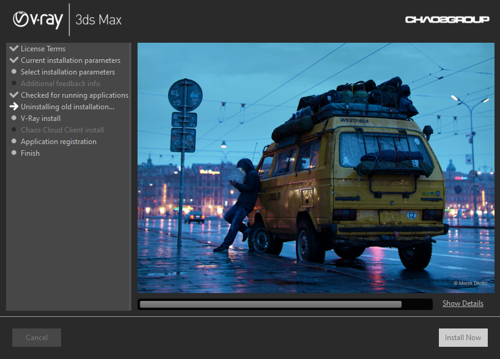Screen dimensions: 500x359
Task: Click the bullet icon beside Finish
Action: (13, 153)
